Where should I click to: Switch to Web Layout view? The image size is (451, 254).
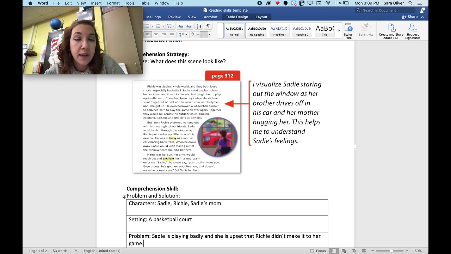pyautogui.click(x=344, y=251)
